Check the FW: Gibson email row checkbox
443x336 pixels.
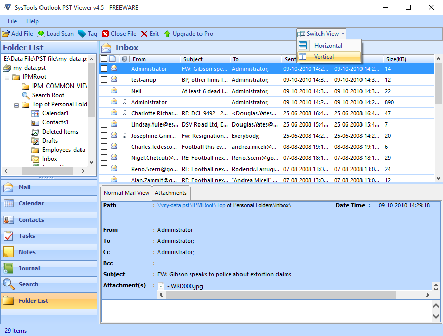point(104,69)
